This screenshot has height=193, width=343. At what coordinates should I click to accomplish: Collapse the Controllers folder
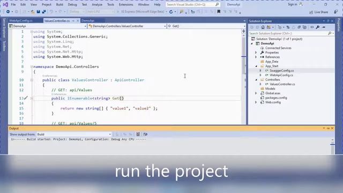point(256,80)
